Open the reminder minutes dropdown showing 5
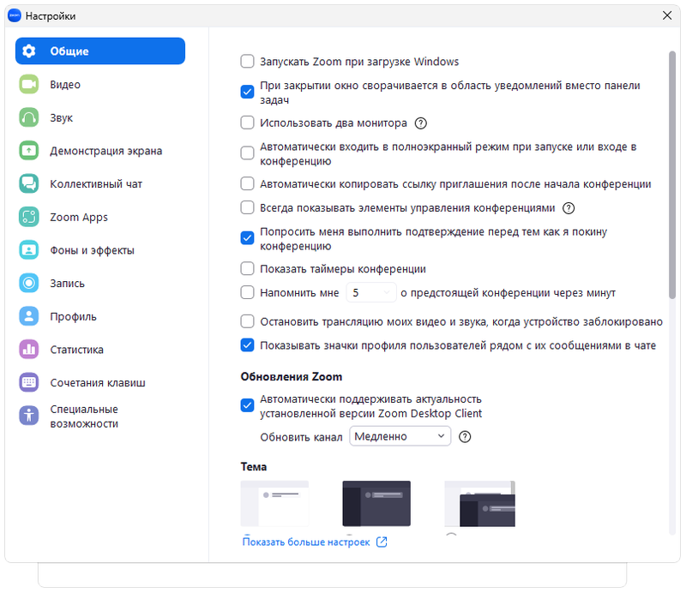 tap(371, 292)
